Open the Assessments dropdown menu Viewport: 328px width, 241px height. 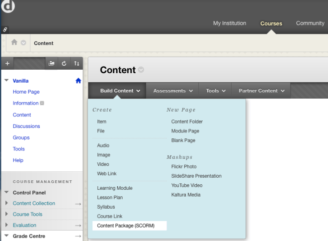173,91
